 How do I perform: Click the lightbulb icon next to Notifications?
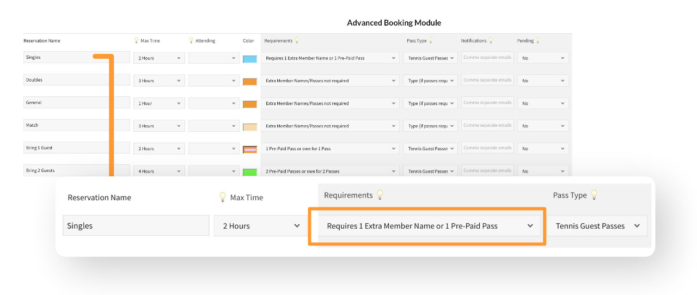491,41
